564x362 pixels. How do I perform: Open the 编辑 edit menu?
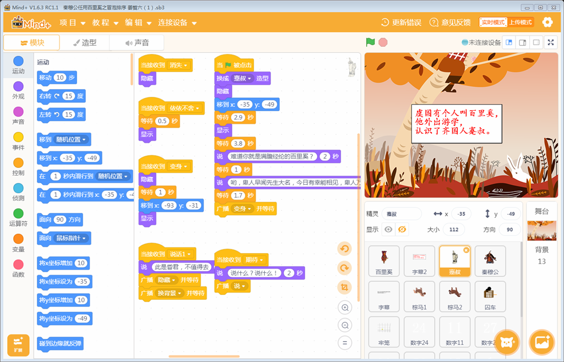(x=138, y=23)
